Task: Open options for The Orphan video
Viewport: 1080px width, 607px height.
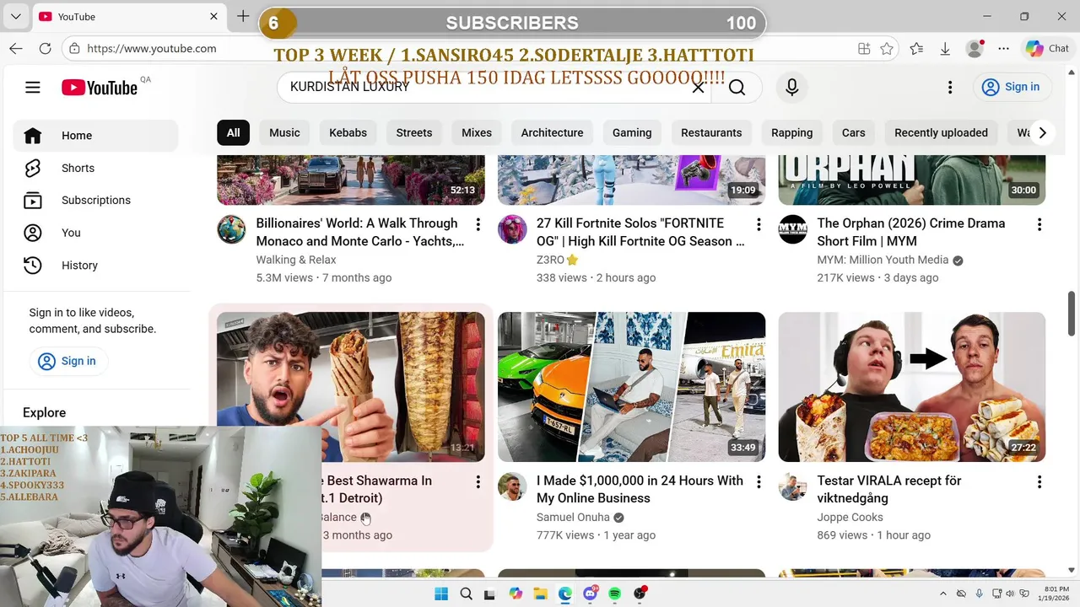Action: pyautogui.click(x=1039, y=224)
